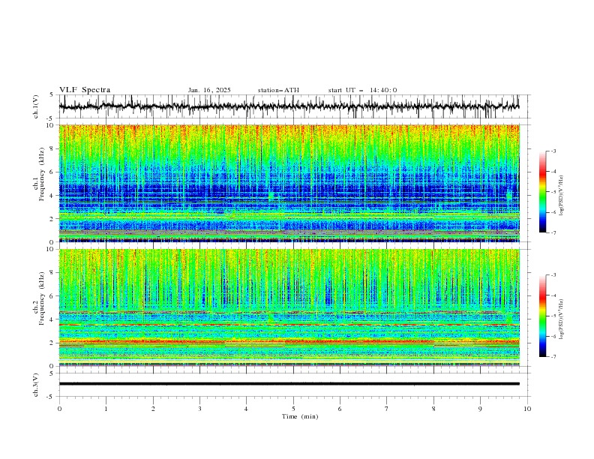Click the date 'Jan. 16, 2025'

point(209,90)
